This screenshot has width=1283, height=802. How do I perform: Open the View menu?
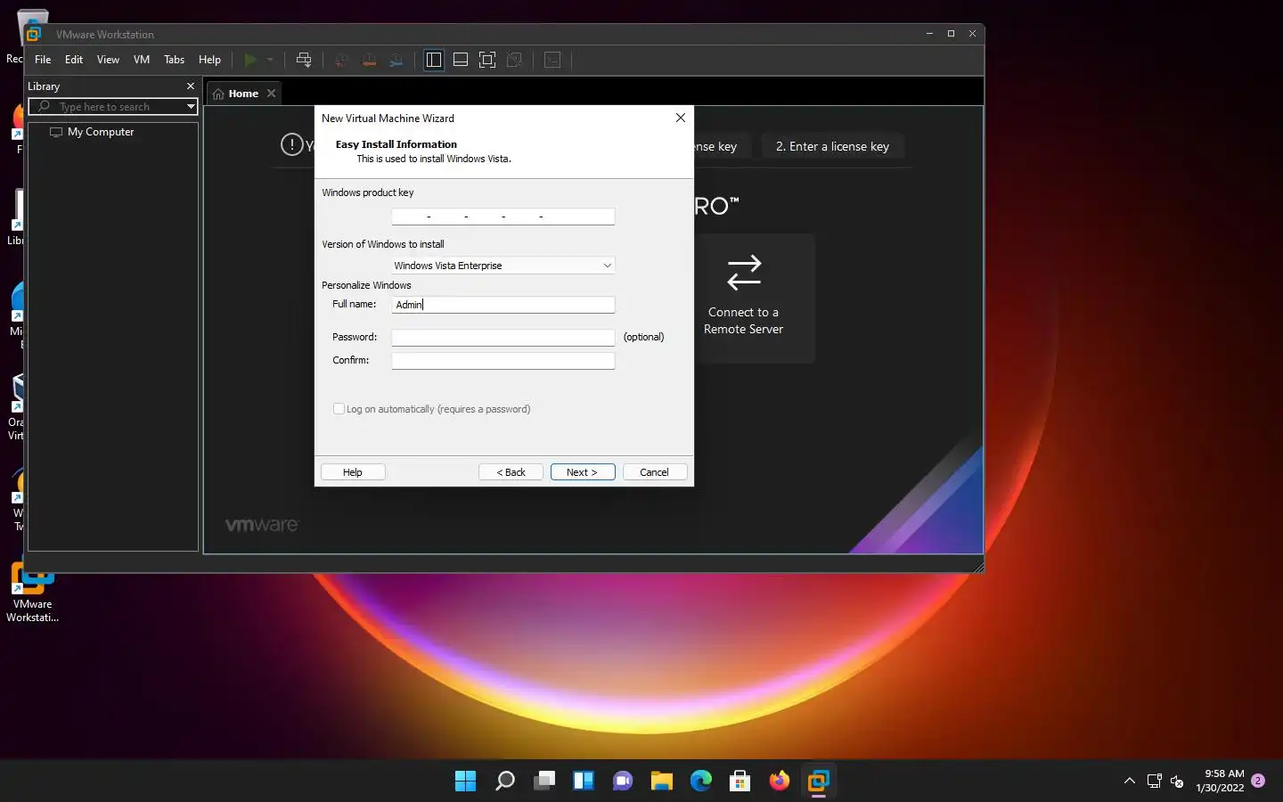pyautogui.click(x=108, y=60)
